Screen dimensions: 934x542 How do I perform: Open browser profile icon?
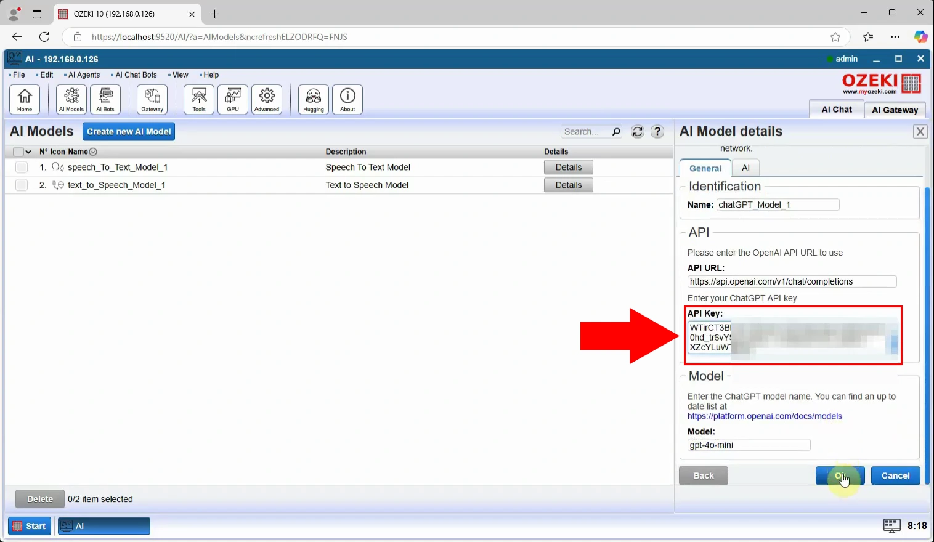[x=14, y=14]
